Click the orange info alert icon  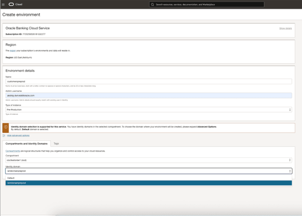6,128
